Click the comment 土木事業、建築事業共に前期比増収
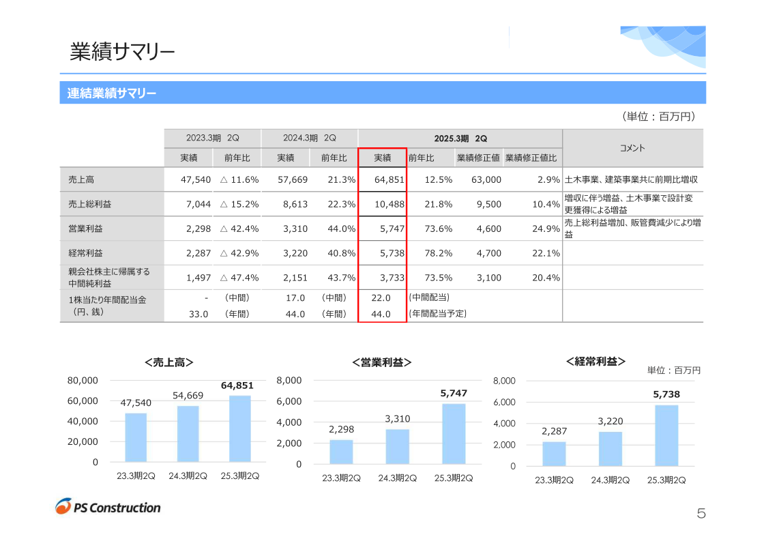This screenshot has height=541, width=766. 631,179
